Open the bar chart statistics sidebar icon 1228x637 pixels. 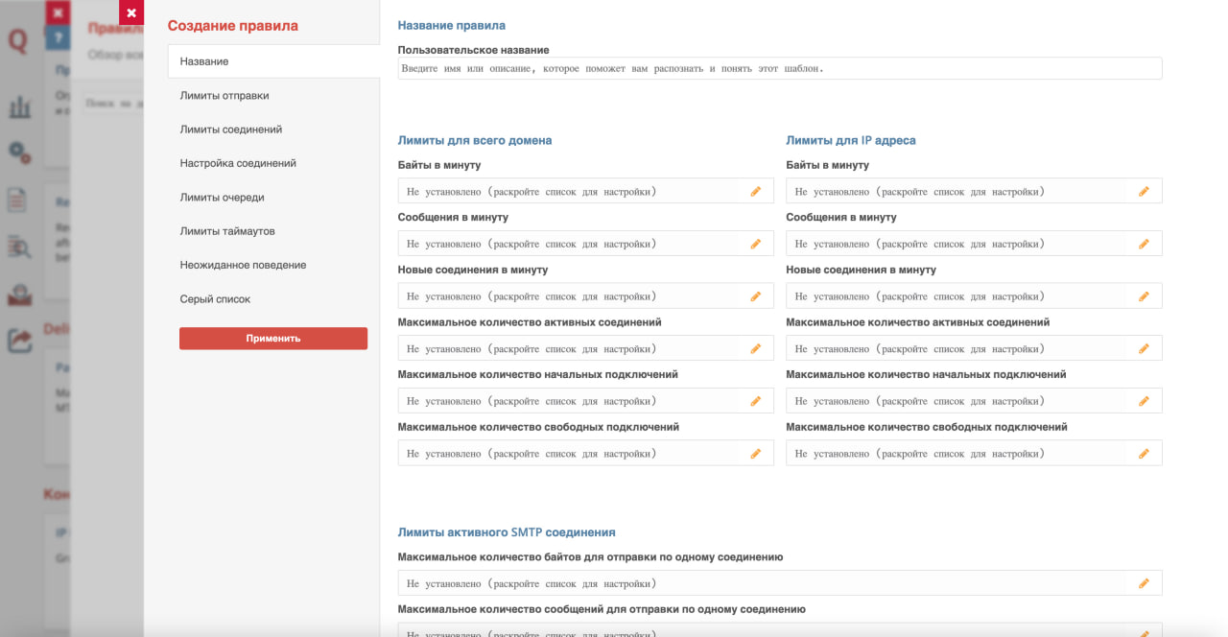coord(20,106)
